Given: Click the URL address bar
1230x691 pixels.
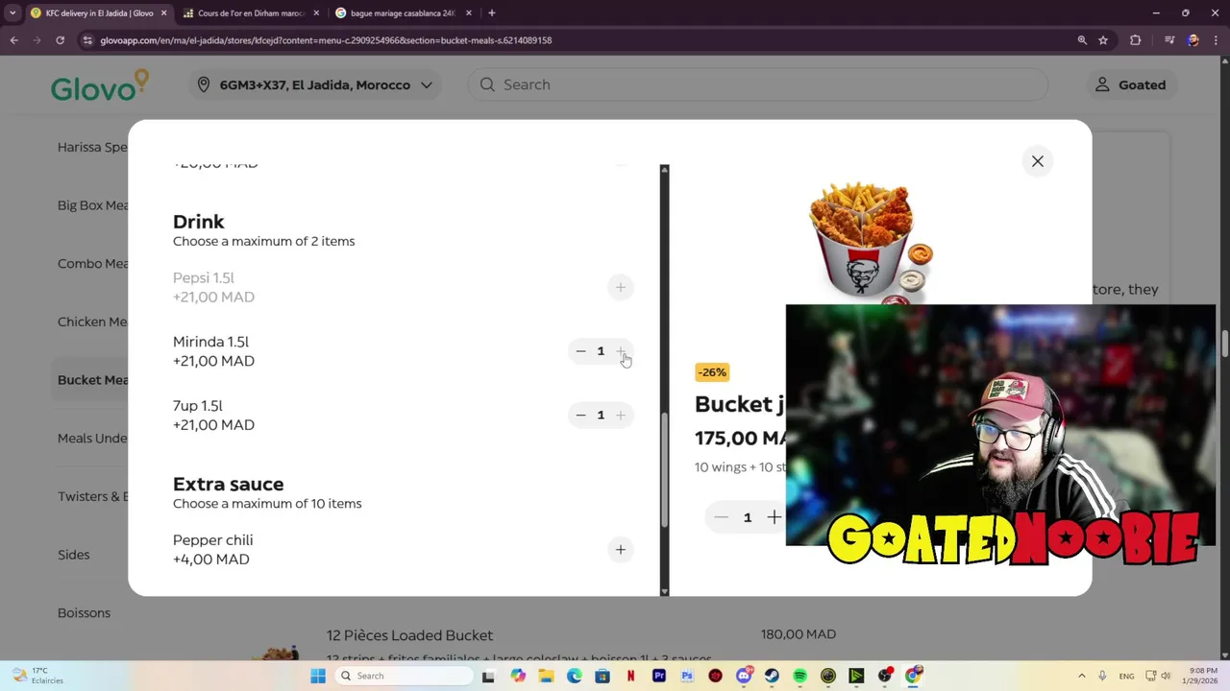Looking at the screenshot, I should (x=577, y=40).
